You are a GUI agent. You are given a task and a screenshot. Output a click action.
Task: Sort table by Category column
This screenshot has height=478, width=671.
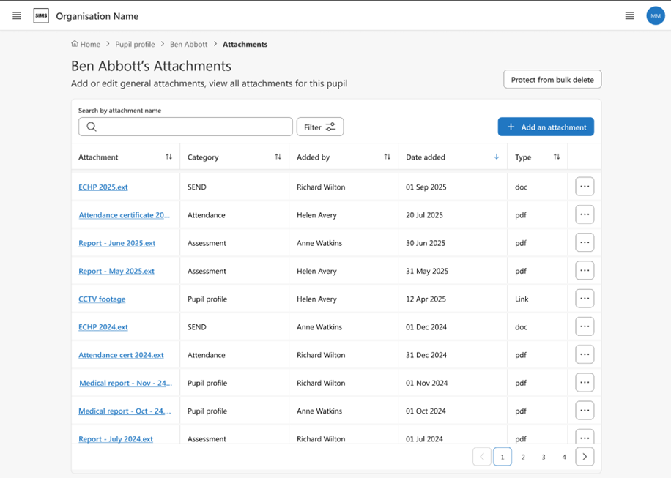(278, 157)
